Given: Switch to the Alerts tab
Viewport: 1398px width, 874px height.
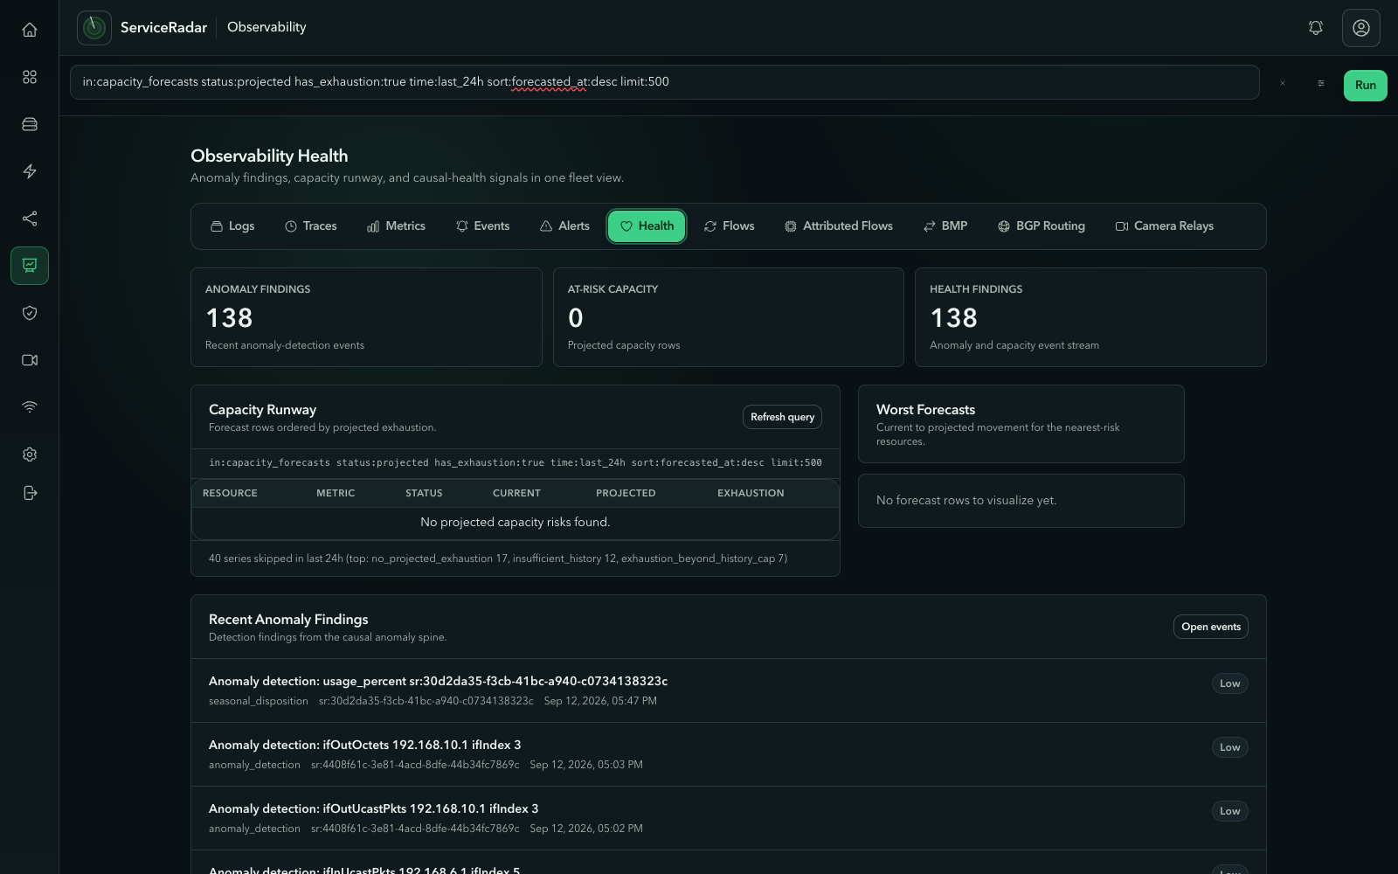Looking at the screenshot, I should tap(564, 226).
